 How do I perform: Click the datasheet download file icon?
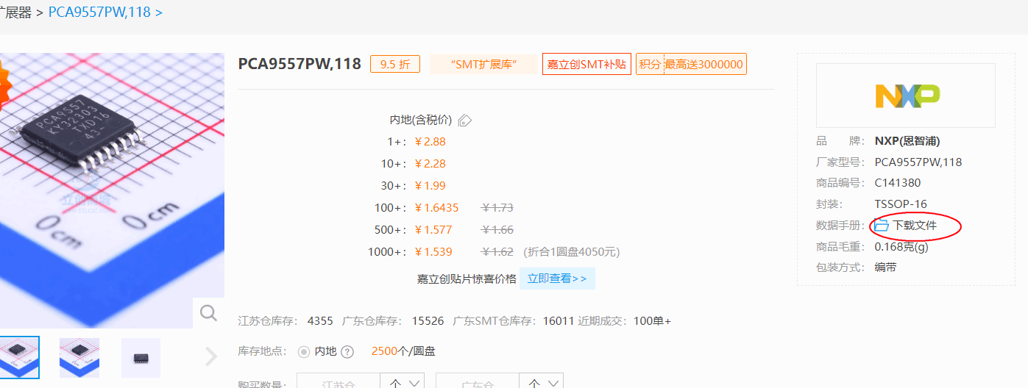click(882, 226)
